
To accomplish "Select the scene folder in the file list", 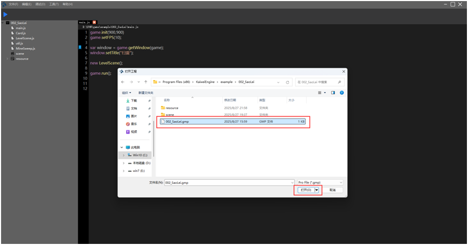I will (170, 115).
